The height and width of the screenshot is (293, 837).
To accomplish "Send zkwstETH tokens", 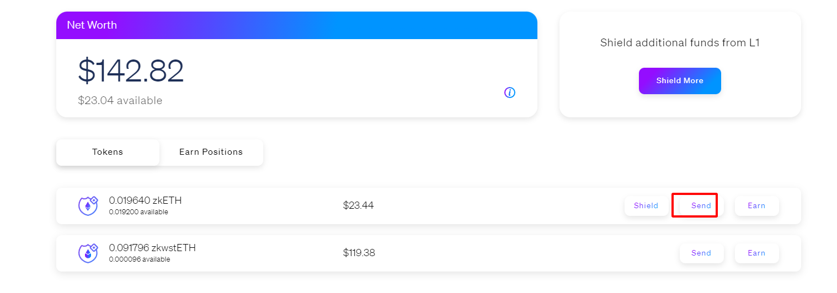I will tap(701, 253).
